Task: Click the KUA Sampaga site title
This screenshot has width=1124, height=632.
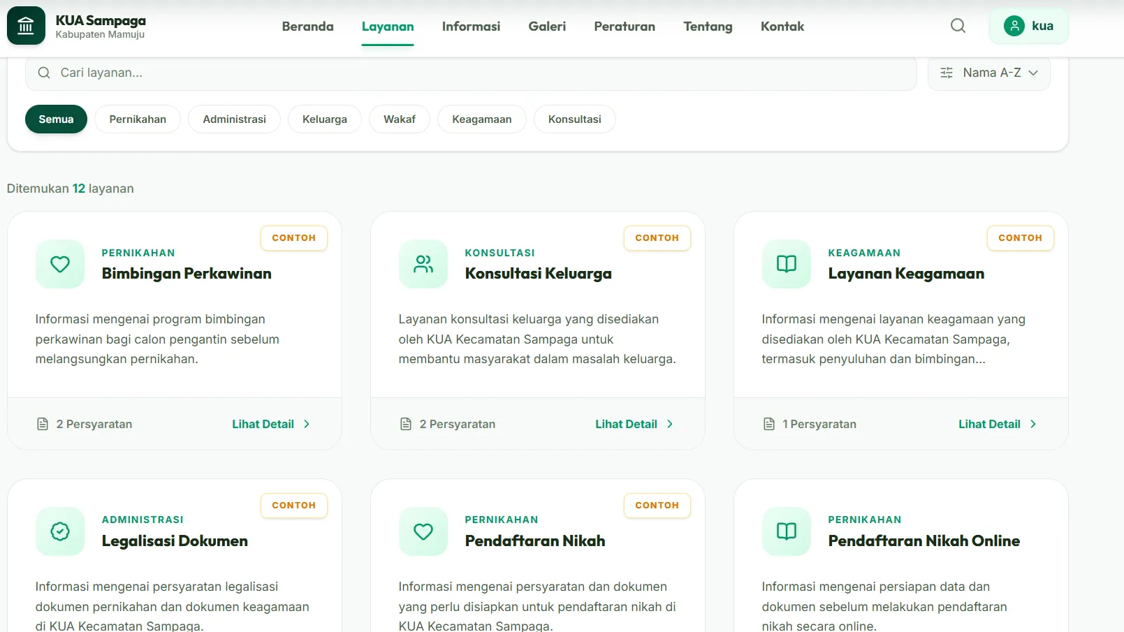Action: 101,20
